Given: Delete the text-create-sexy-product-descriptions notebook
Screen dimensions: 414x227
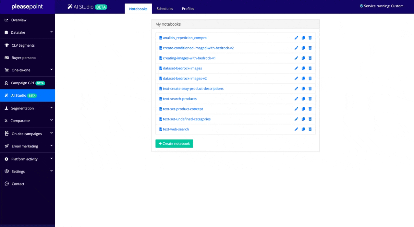Looking at the screenshot, I should coord(310,89).
